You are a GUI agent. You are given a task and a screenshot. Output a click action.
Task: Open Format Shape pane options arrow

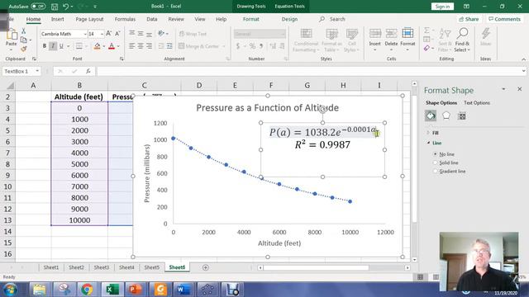503,89
